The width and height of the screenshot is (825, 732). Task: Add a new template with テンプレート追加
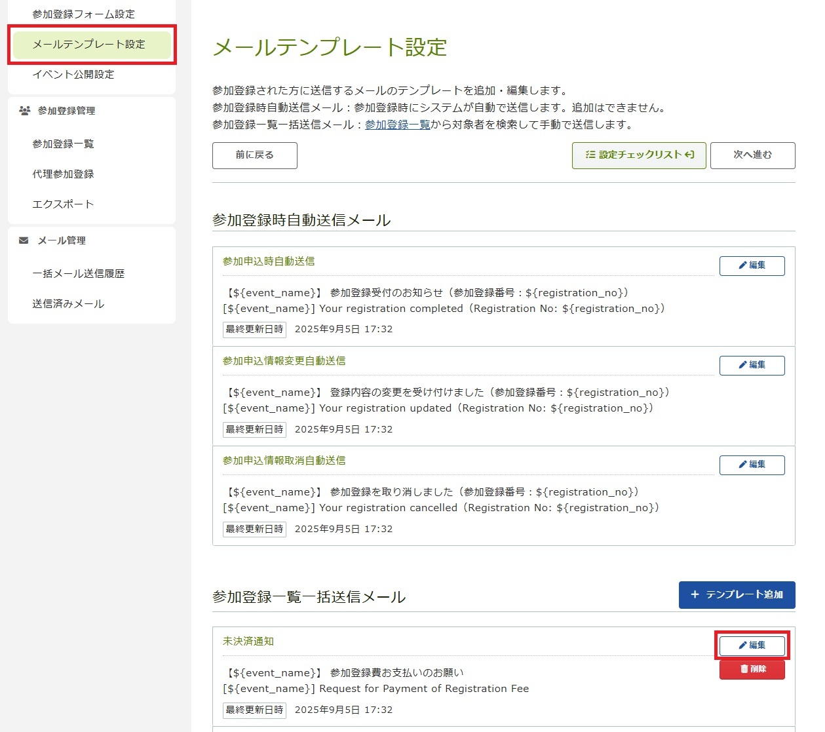tap(737, 594)
